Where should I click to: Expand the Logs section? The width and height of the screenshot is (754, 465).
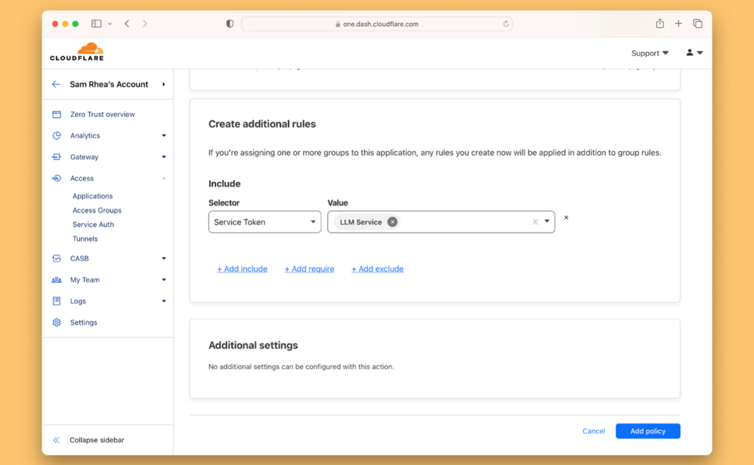coord(164,301)
